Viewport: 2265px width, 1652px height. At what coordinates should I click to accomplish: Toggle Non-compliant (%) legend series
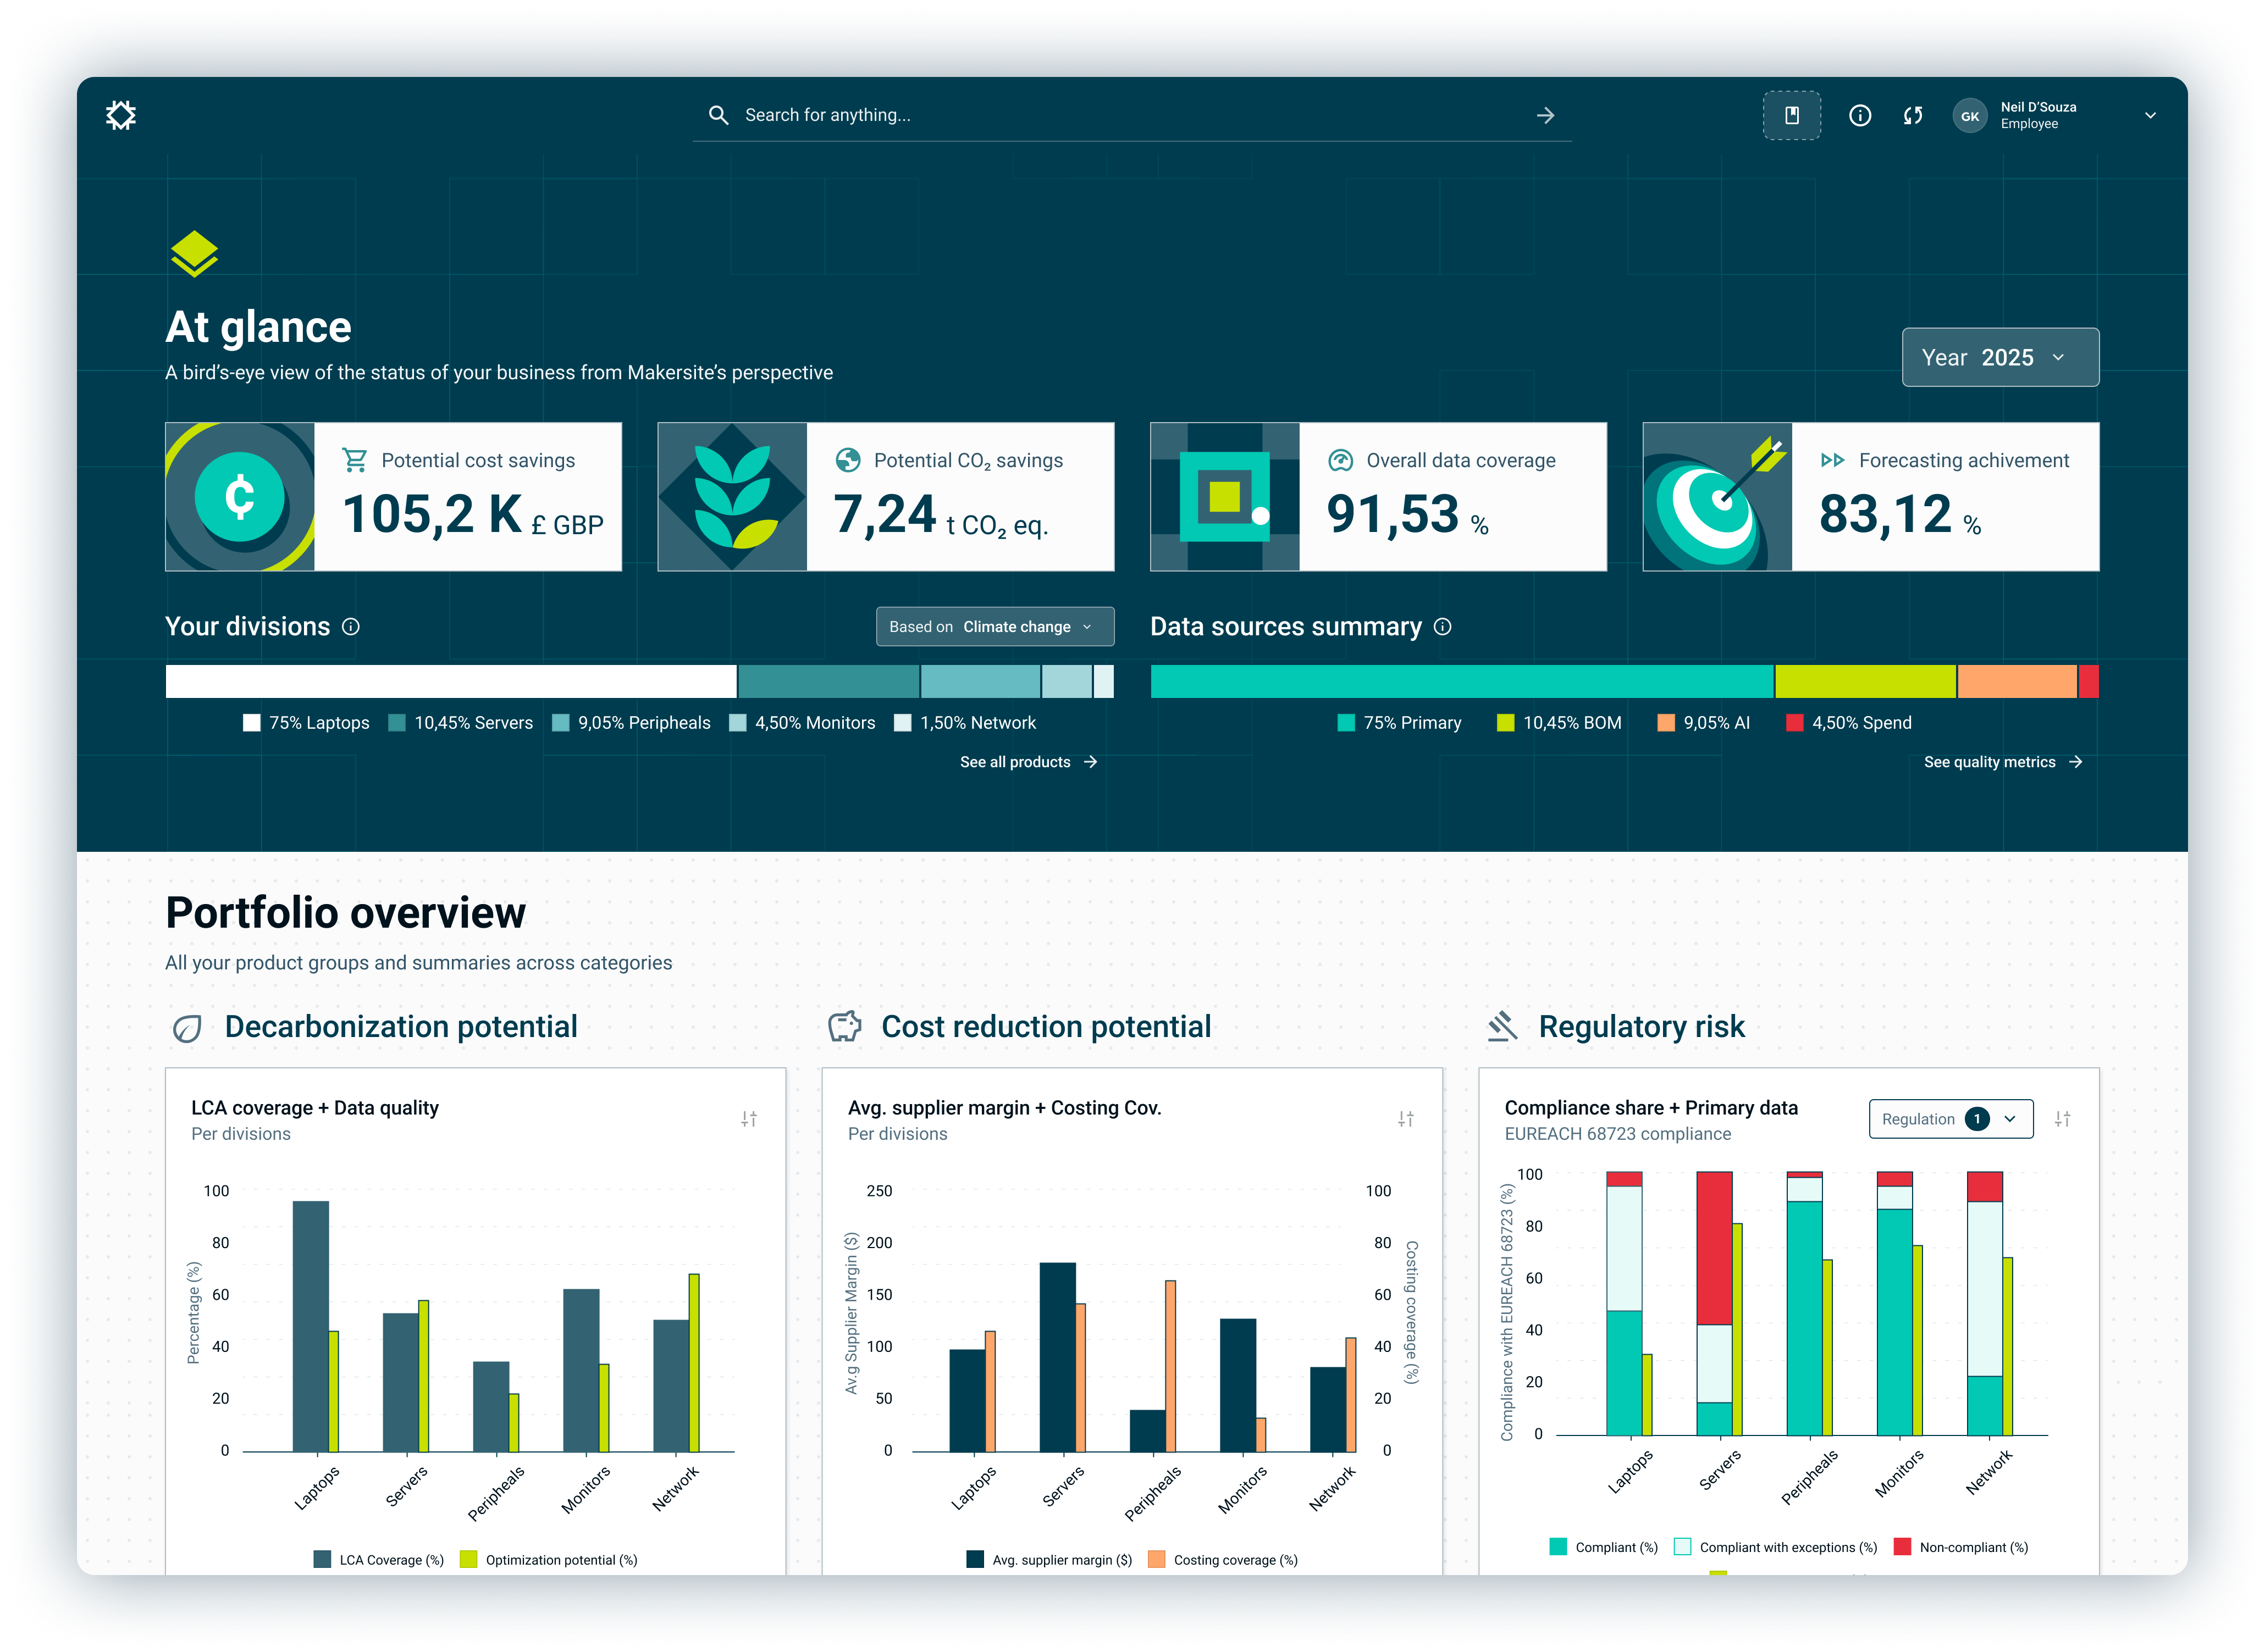click(1961, 1547)
